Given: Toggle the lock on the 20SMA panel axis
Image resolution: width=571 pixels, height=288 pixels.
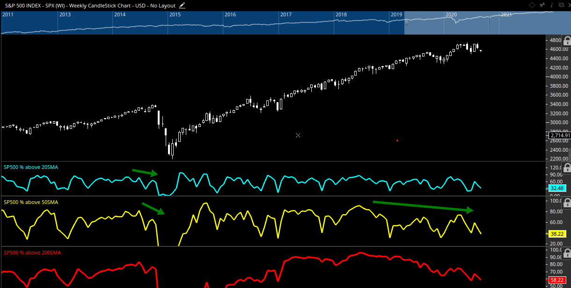Looking at the screenshot, I should [566, 168].
